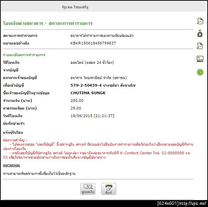Image resolution: width=208 pixels, height=207 pixels.
Task: Click the account number 579-2-50439-4
Action: 86,85
